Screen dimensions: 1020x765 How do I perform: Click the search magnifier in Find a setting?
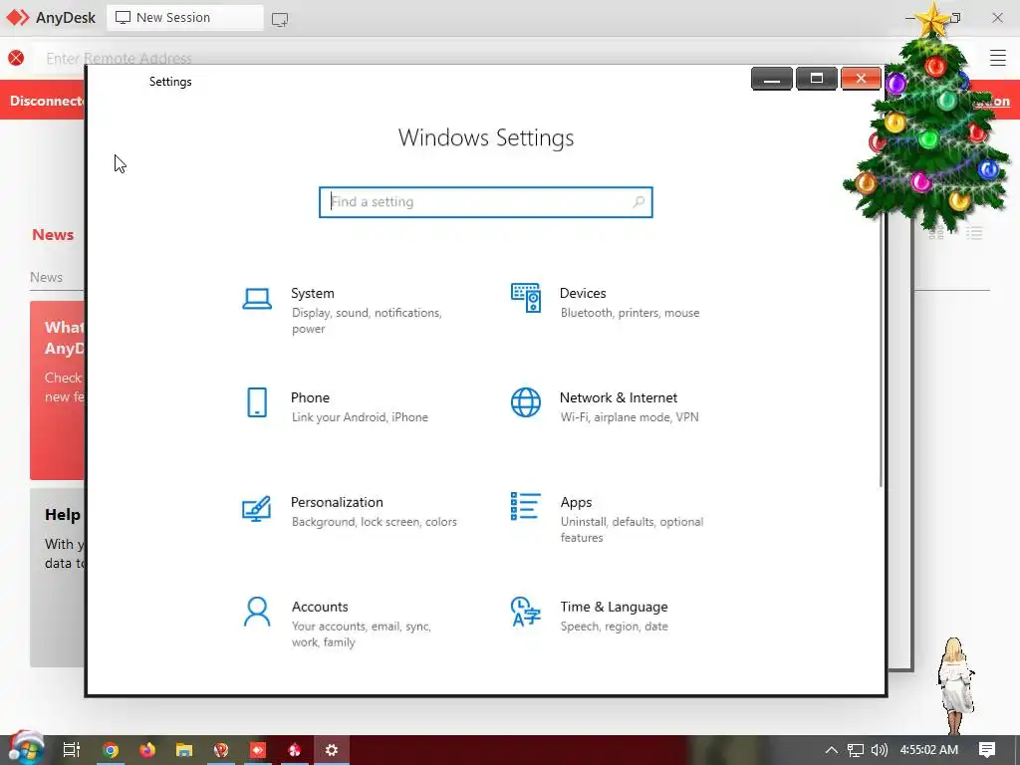(x=638, y=201)
